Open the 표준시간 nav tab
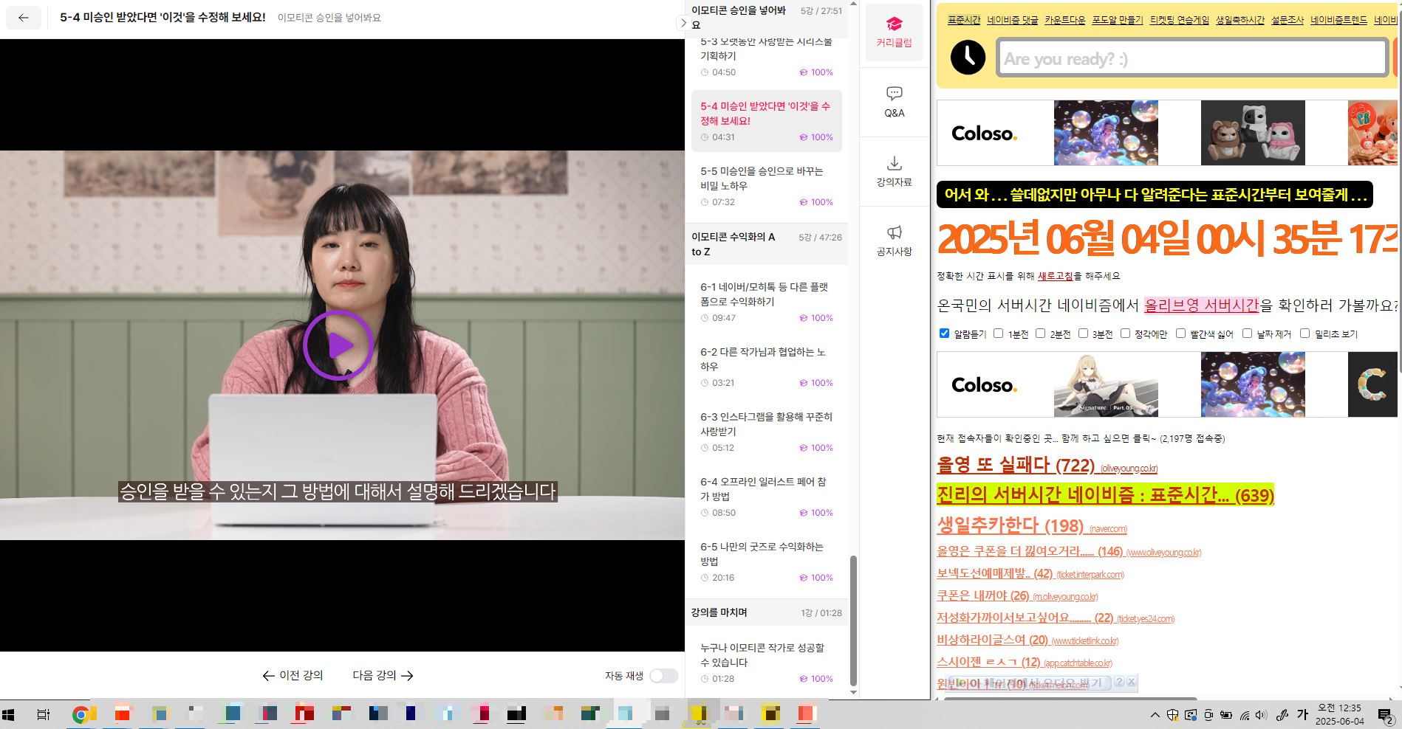Viewport: 1402px width, 729px height. (963, 20)
